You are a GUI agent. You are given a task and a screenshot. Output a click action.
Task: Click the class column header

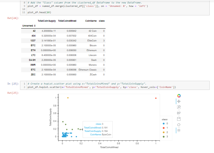[102, 21]
